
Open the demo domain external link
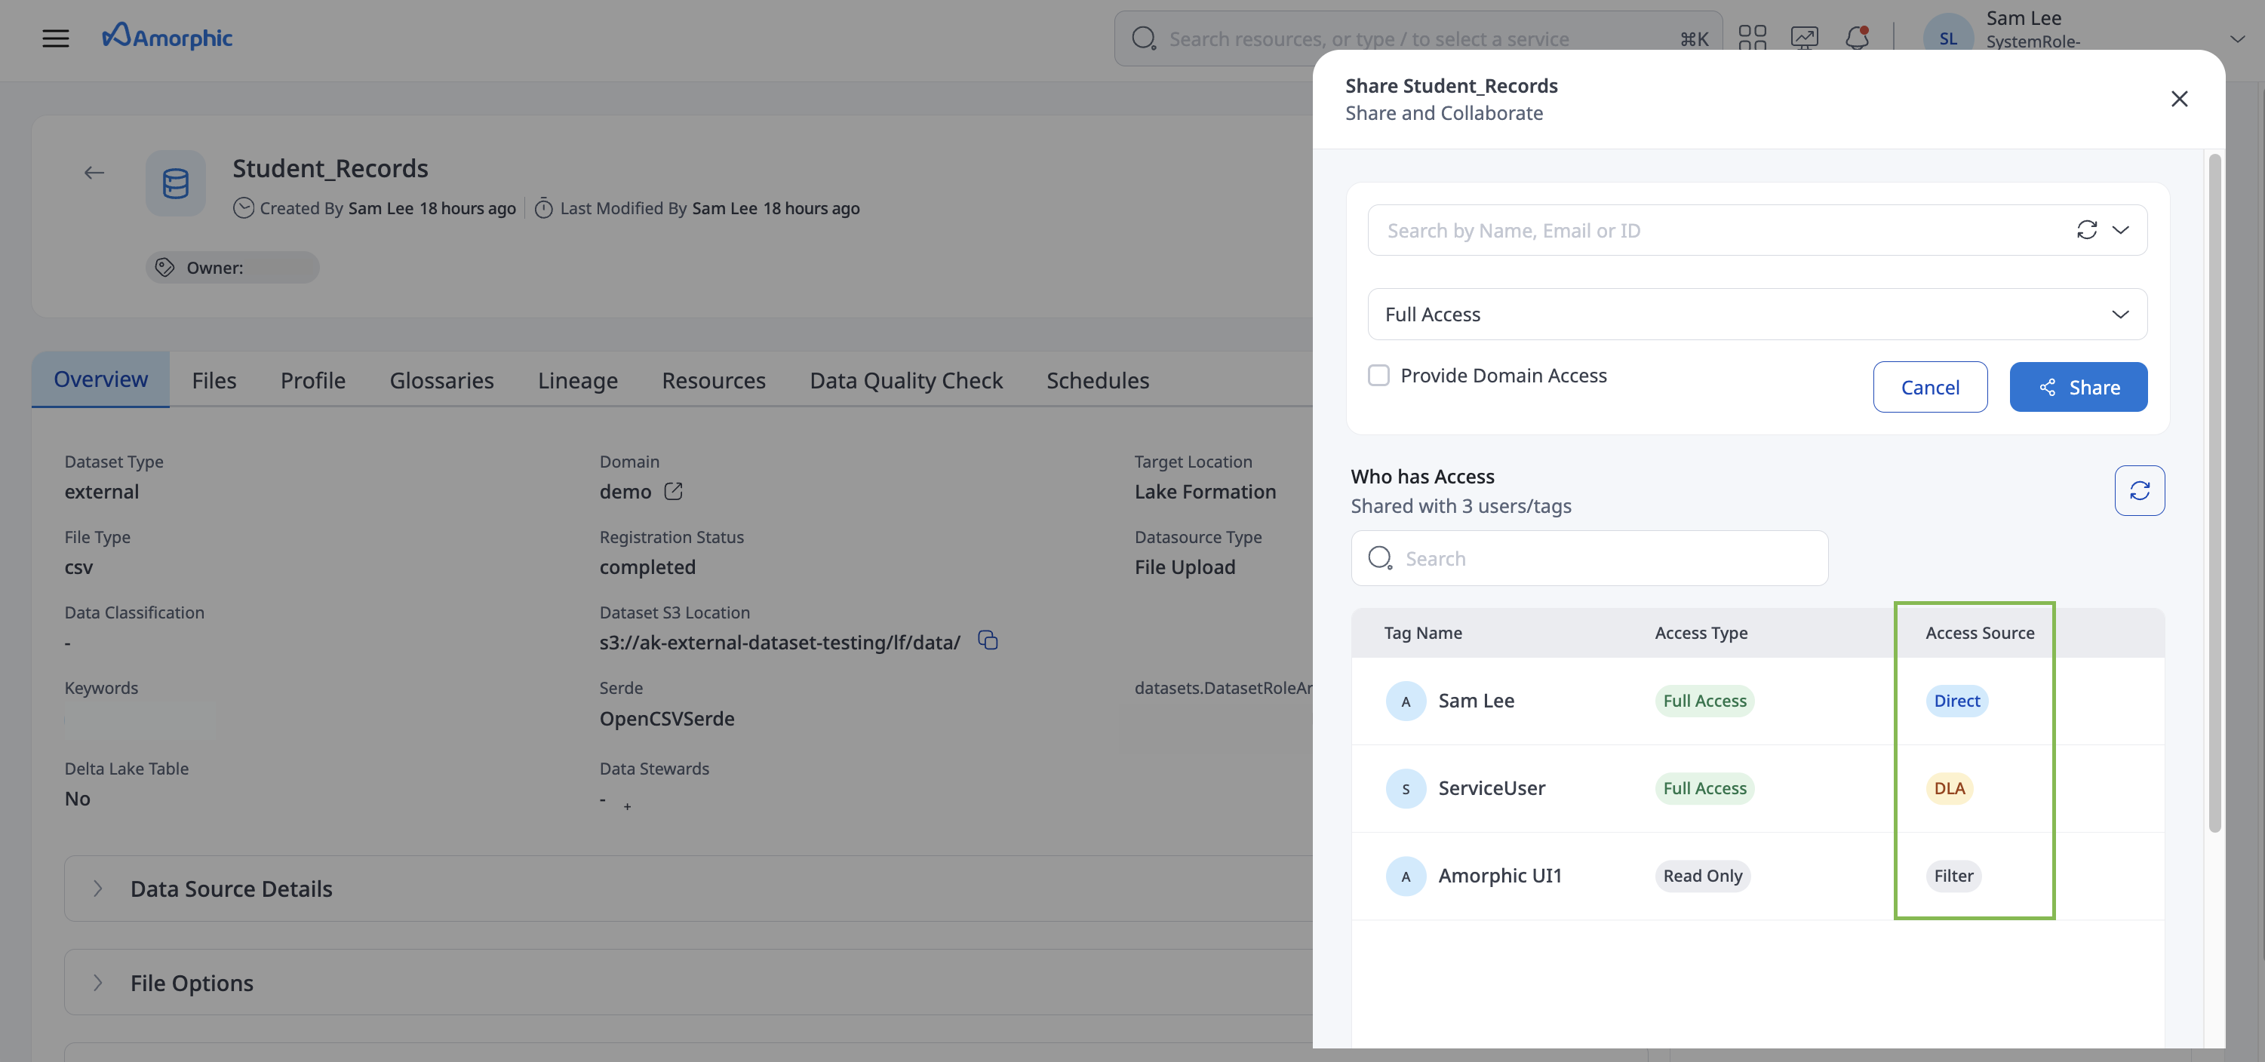[x=674, y=492]
